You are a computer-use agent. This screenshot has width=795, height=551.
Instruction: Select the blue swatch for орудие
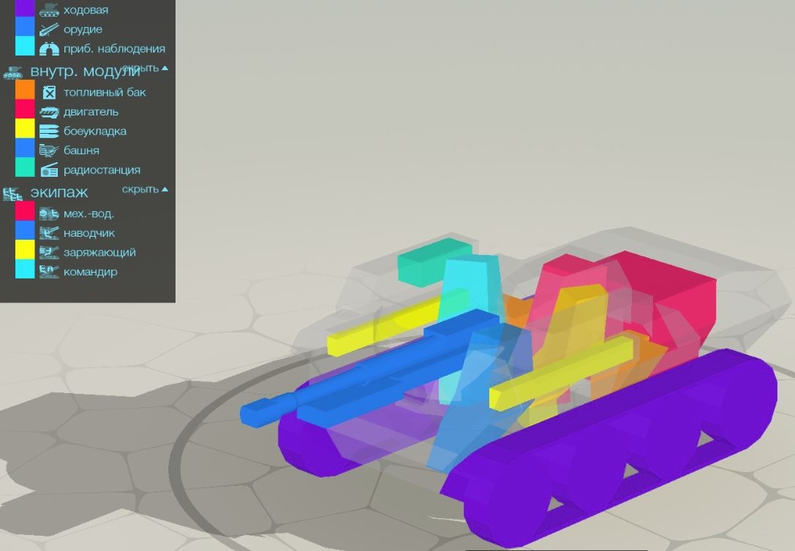(25, 27)
